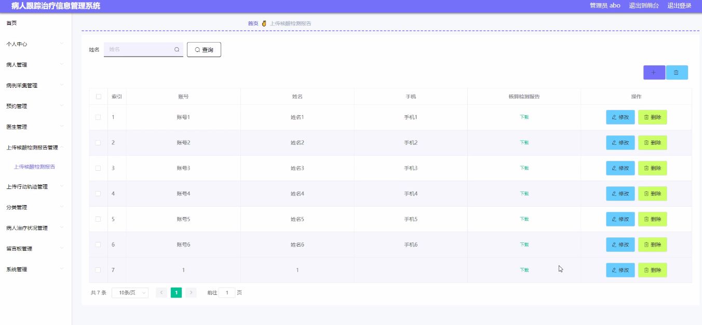Click 修改 for row 账号2

[x=620, y=143]
